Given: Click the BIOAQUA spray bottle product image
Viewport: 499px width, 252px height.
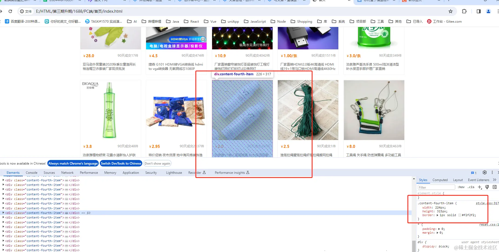Looking at the screenshot, I should point(110,110).
